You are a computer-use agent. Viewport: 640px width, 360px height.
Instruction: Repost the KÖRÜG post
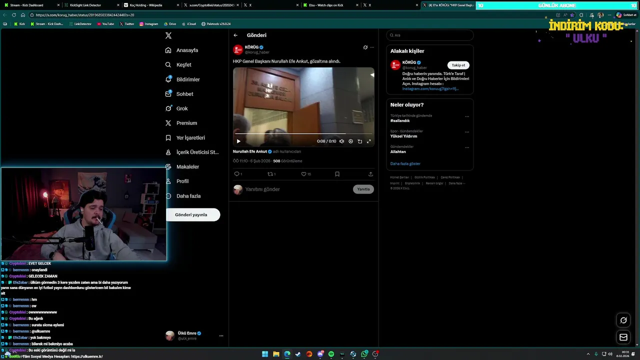270,174
